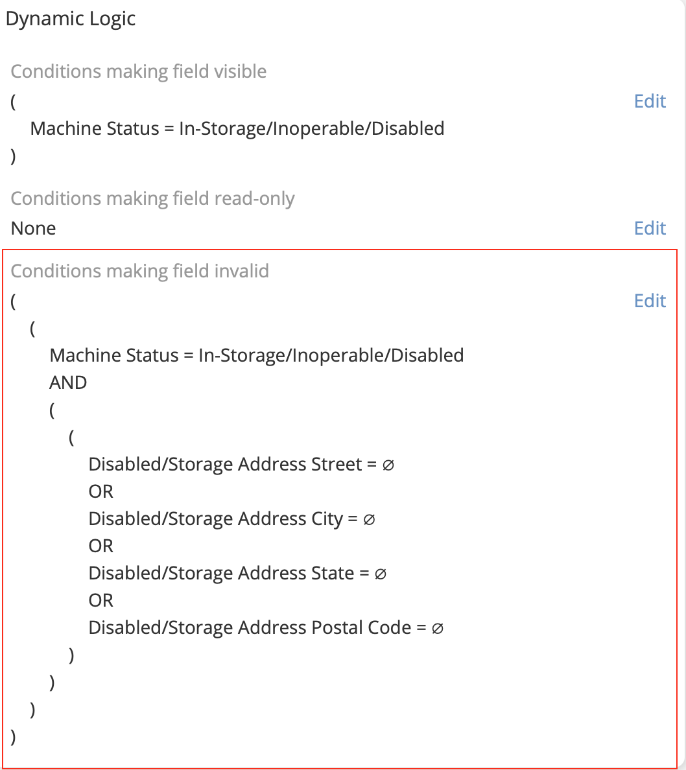This screenshot has width=686, height=770.
Task: Click 'Disabled/Storage Address City' field name
Action: pos(215,519)
